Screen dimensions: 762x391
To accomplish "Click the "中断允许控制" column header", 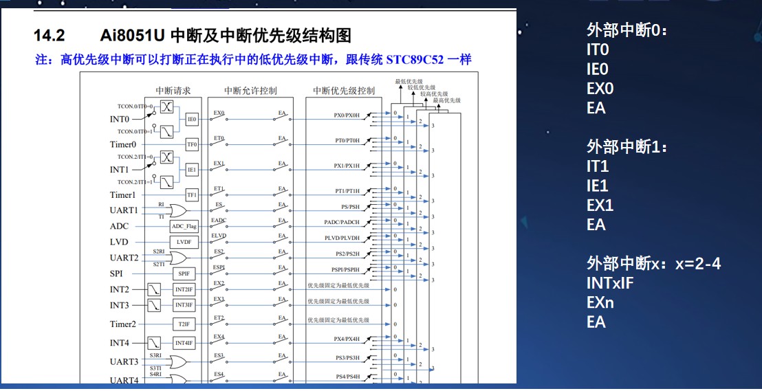I will click(250, 90).
